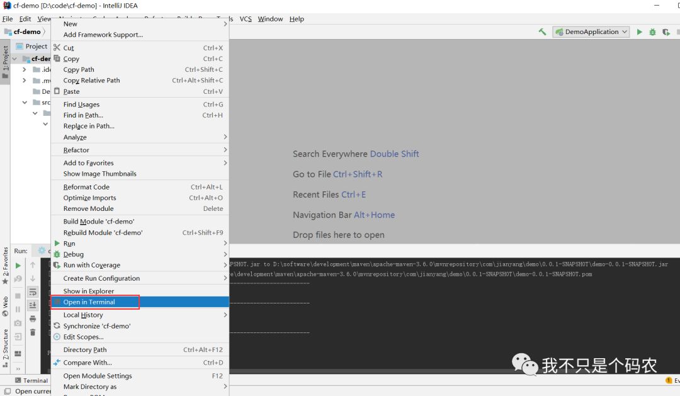The width and height of the screenshot is (680, 396).
Task: Select Find Usages menu entry
Action: coord(140,105)
